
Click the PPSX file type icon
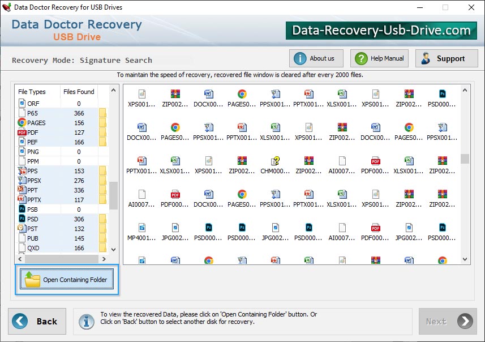pos(22,181)
